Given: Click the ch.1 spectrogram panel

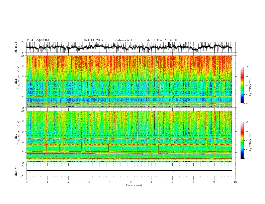Looking at the screenshot, I should click(129, 81).
